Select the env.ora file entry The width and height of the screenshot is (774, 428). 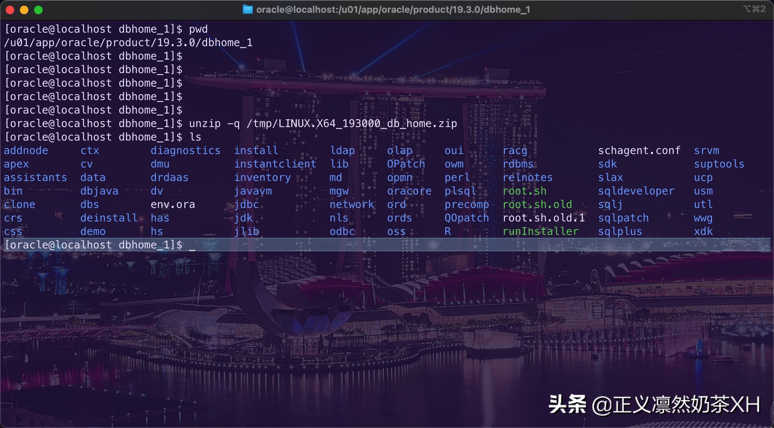pyautogui.click(x=173, y=204)
